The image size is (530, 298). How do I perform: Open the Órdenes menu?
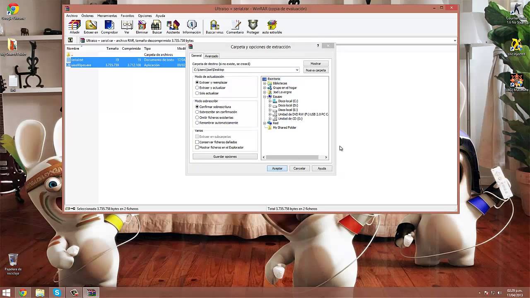click(87, 16)
